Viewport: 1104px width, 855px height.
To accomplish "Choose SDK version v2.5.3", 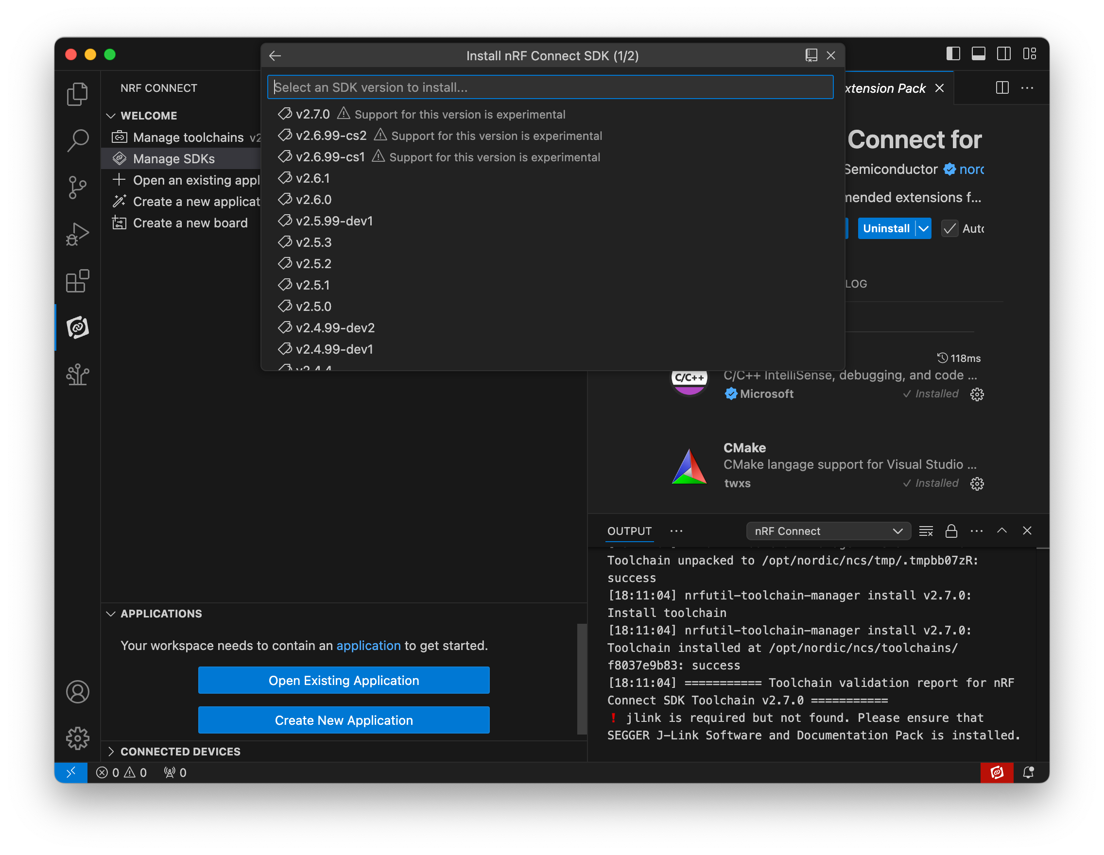I will click(552, 242).
